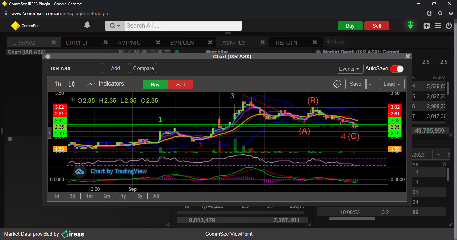Click the IXR.ASX symbol input field
The height and width of the screenshot is (240, 457).
tap(74, 68)
